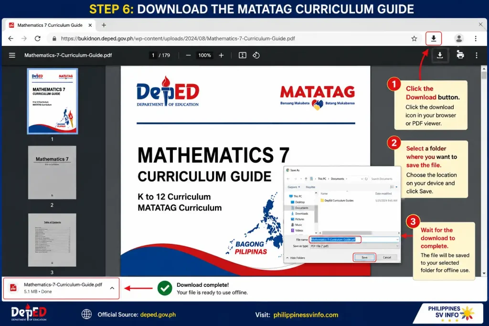Close the browser window with X
This screenshot has height=326, width=489.
(x=480, y=24)
